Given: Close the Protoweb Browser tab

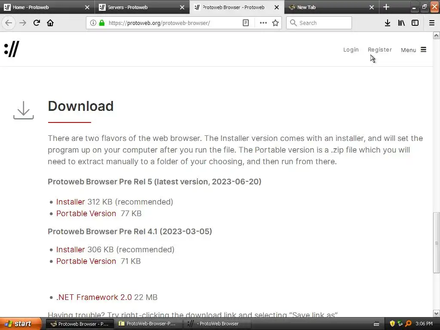Looking at the screenshot, I should tap(277, 7).
